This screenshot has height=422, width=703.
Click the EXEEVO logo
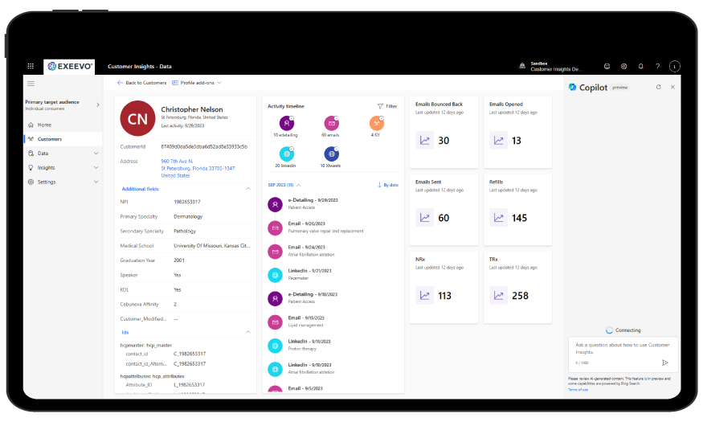[x=69, y=67]
